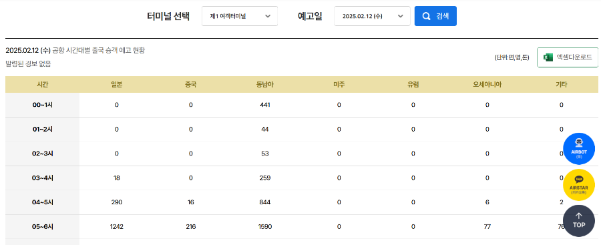Viewport: 601px width, 245px height.
Task: Click the value 44 in 01~2시 row
Action: pos(265,130)
